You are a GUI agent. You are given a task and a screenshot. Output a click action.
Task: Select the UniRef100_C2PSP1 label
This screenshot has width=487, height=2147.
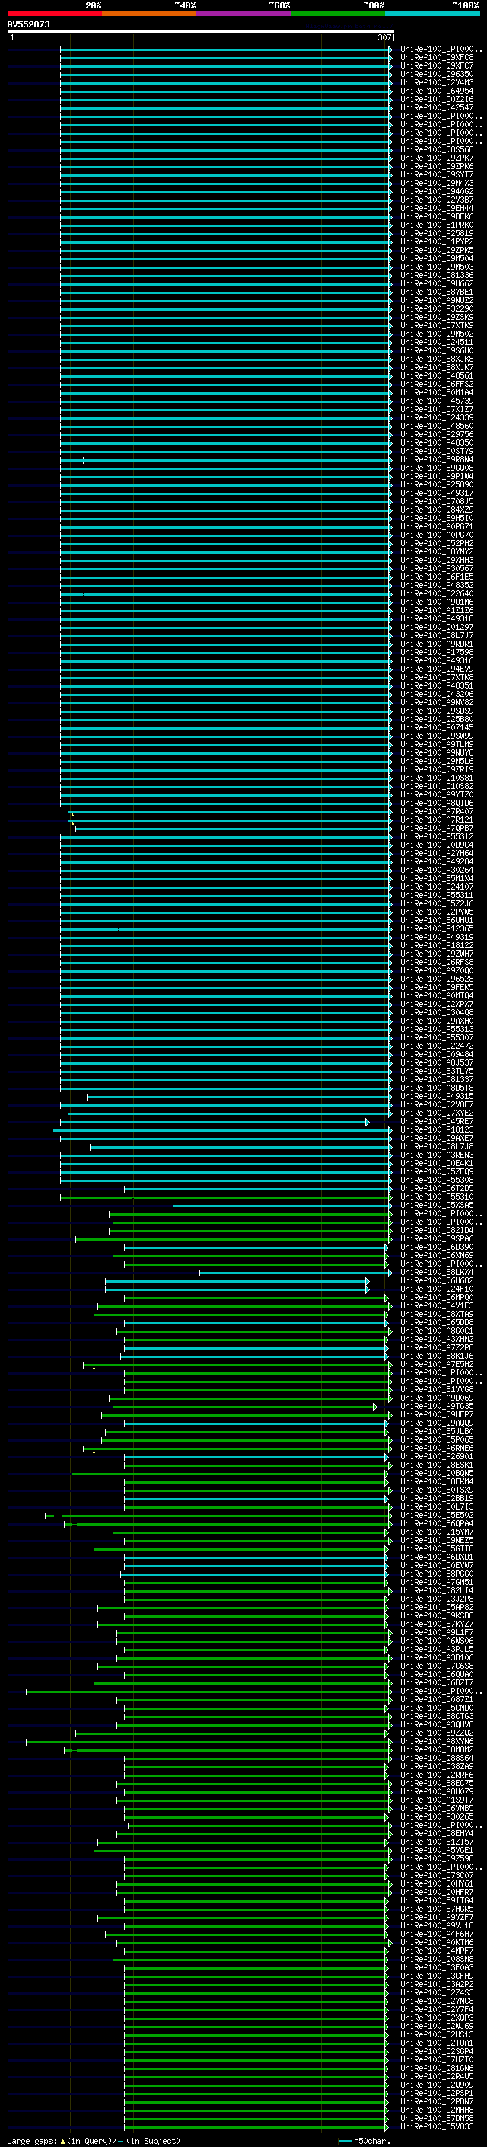click(x=437, y=2094)
